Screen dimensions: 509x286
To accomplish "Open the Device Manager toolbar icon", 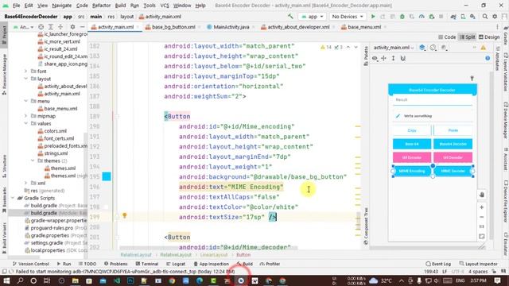I will (463, 17).
